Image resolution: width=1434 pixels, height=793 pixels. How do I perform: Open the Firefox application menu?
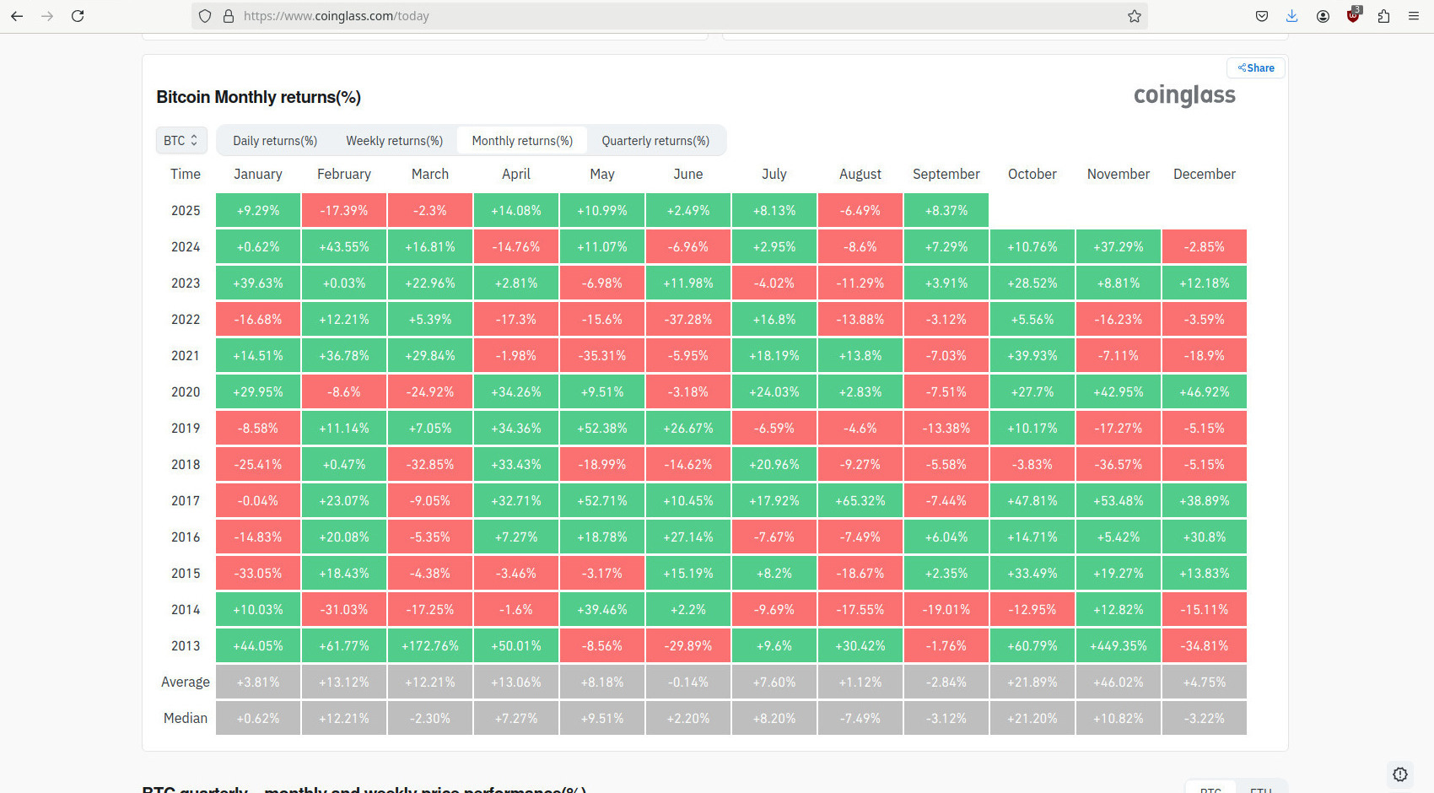[x=1414, y=16]
